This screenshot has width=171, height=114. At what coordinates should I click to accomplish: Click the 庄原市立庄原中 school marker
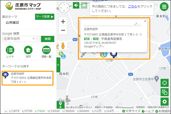click(x=157, y=79)
